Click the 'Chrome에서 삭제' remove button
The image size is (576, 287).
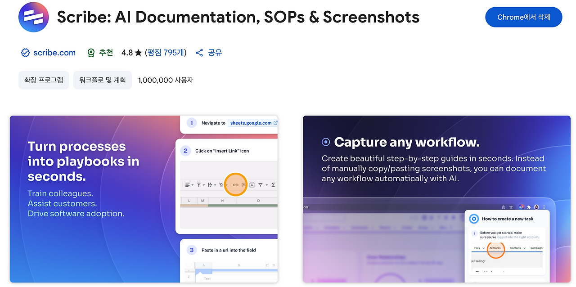point(524,17)
